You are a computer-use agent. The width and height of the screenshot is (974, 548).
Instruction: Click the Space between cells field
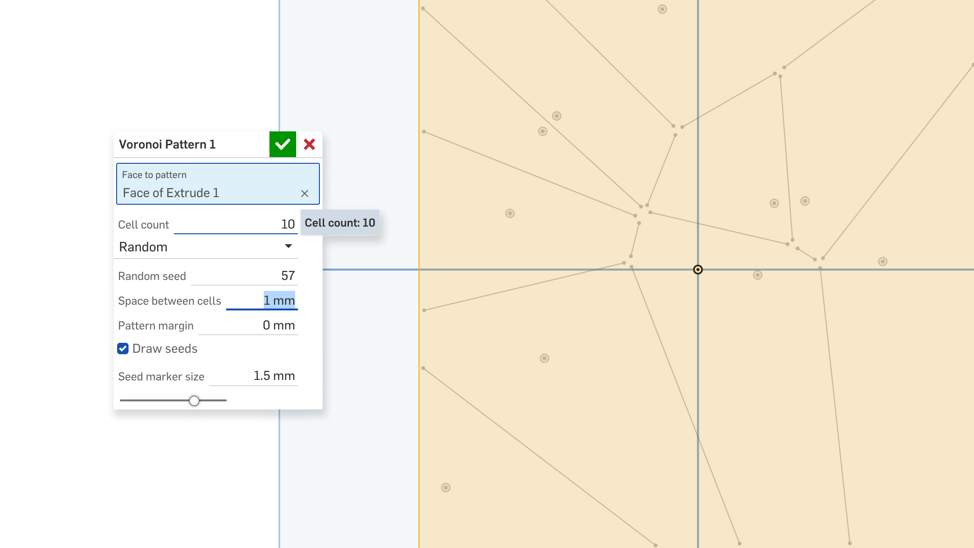coord(262,300)
